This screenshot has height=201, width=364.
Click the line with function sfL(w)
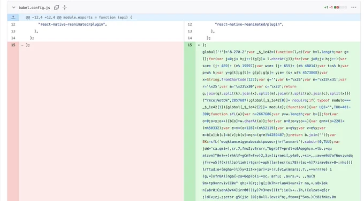point(270,114)
